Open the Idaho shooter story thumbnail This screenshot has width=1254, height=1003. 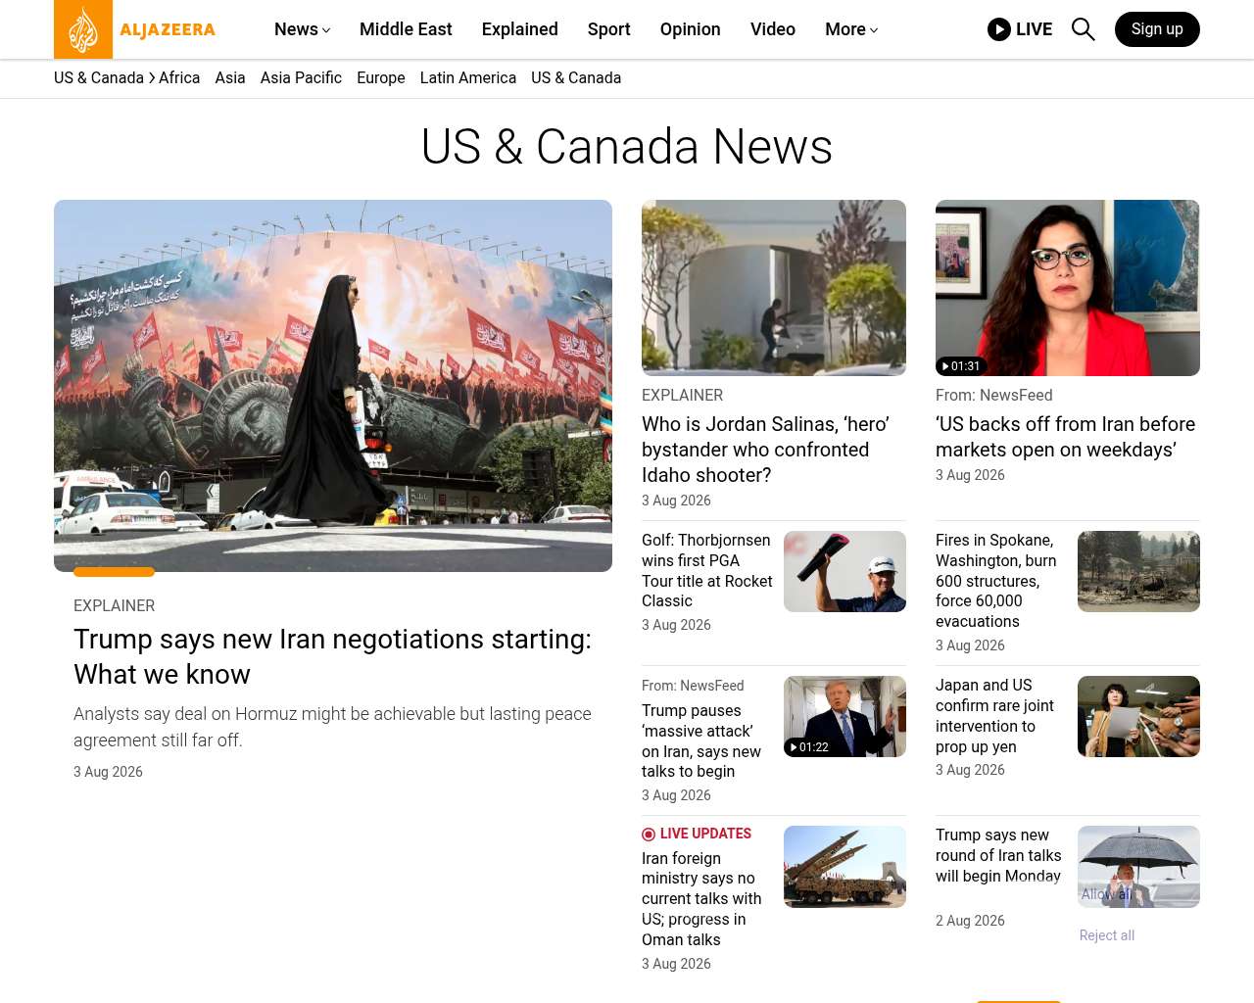click(x=774, y=288)
